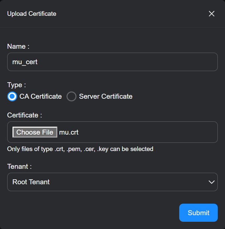Click the Name input field
Screen dimensions: 225x229
[x=132, y=62]
